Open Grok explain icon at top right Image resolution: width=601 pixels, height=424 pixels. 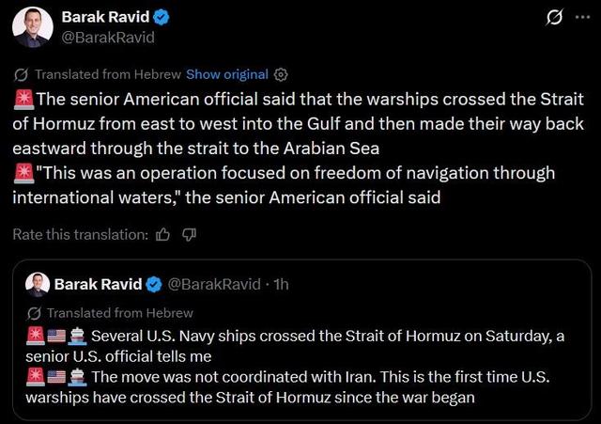[x=554, y=18]
